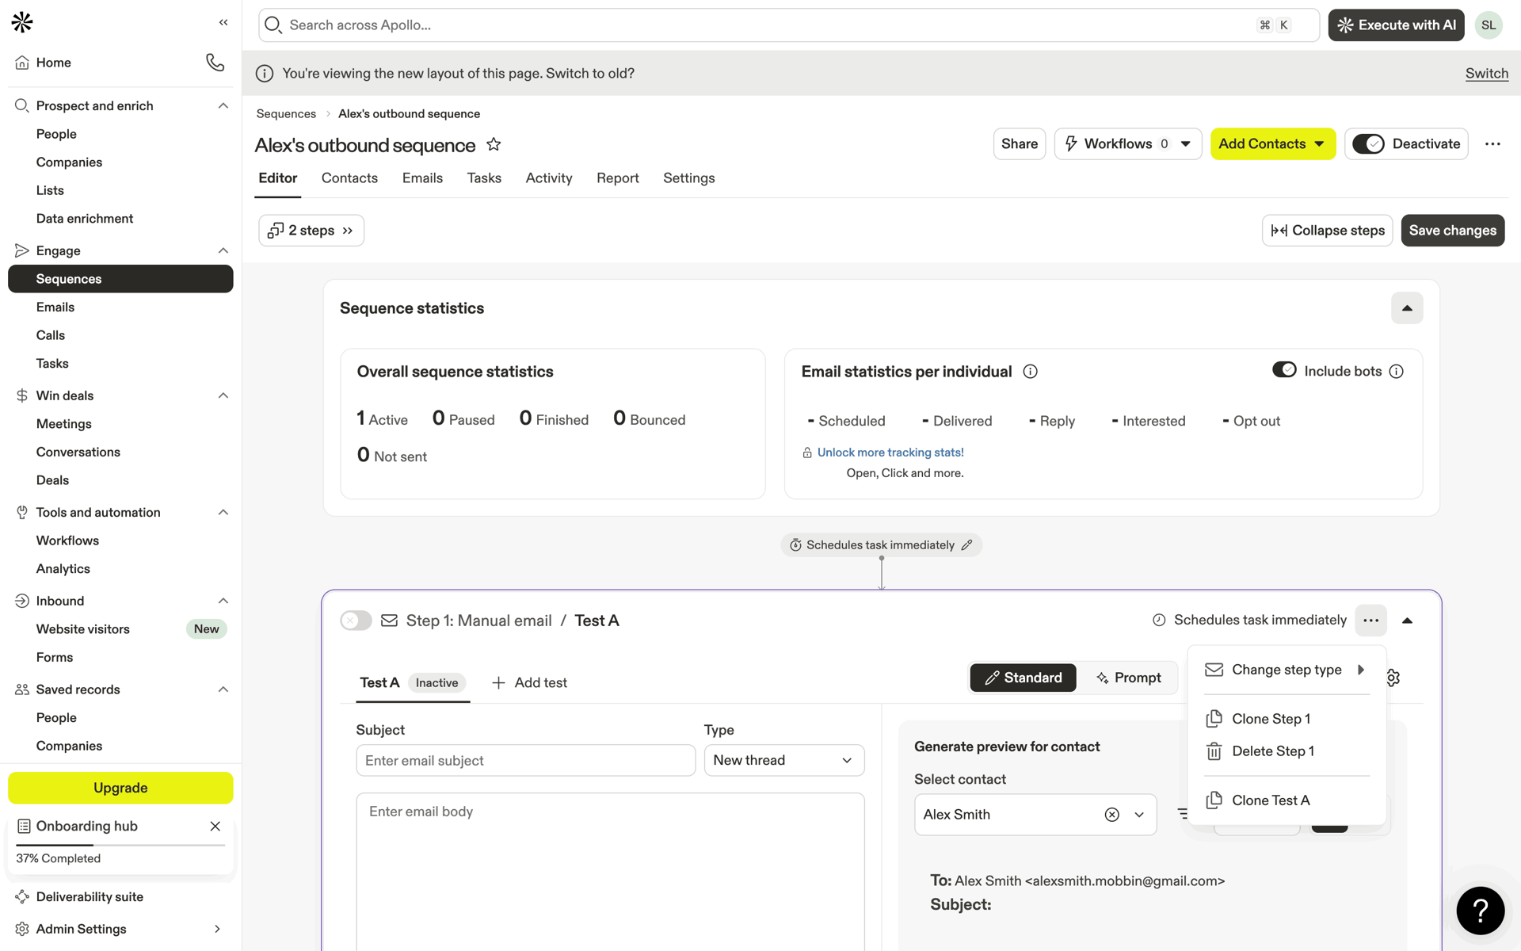Click Save changes button
This screenshot has height=951, width=1521.
[x=1453, y=231]
